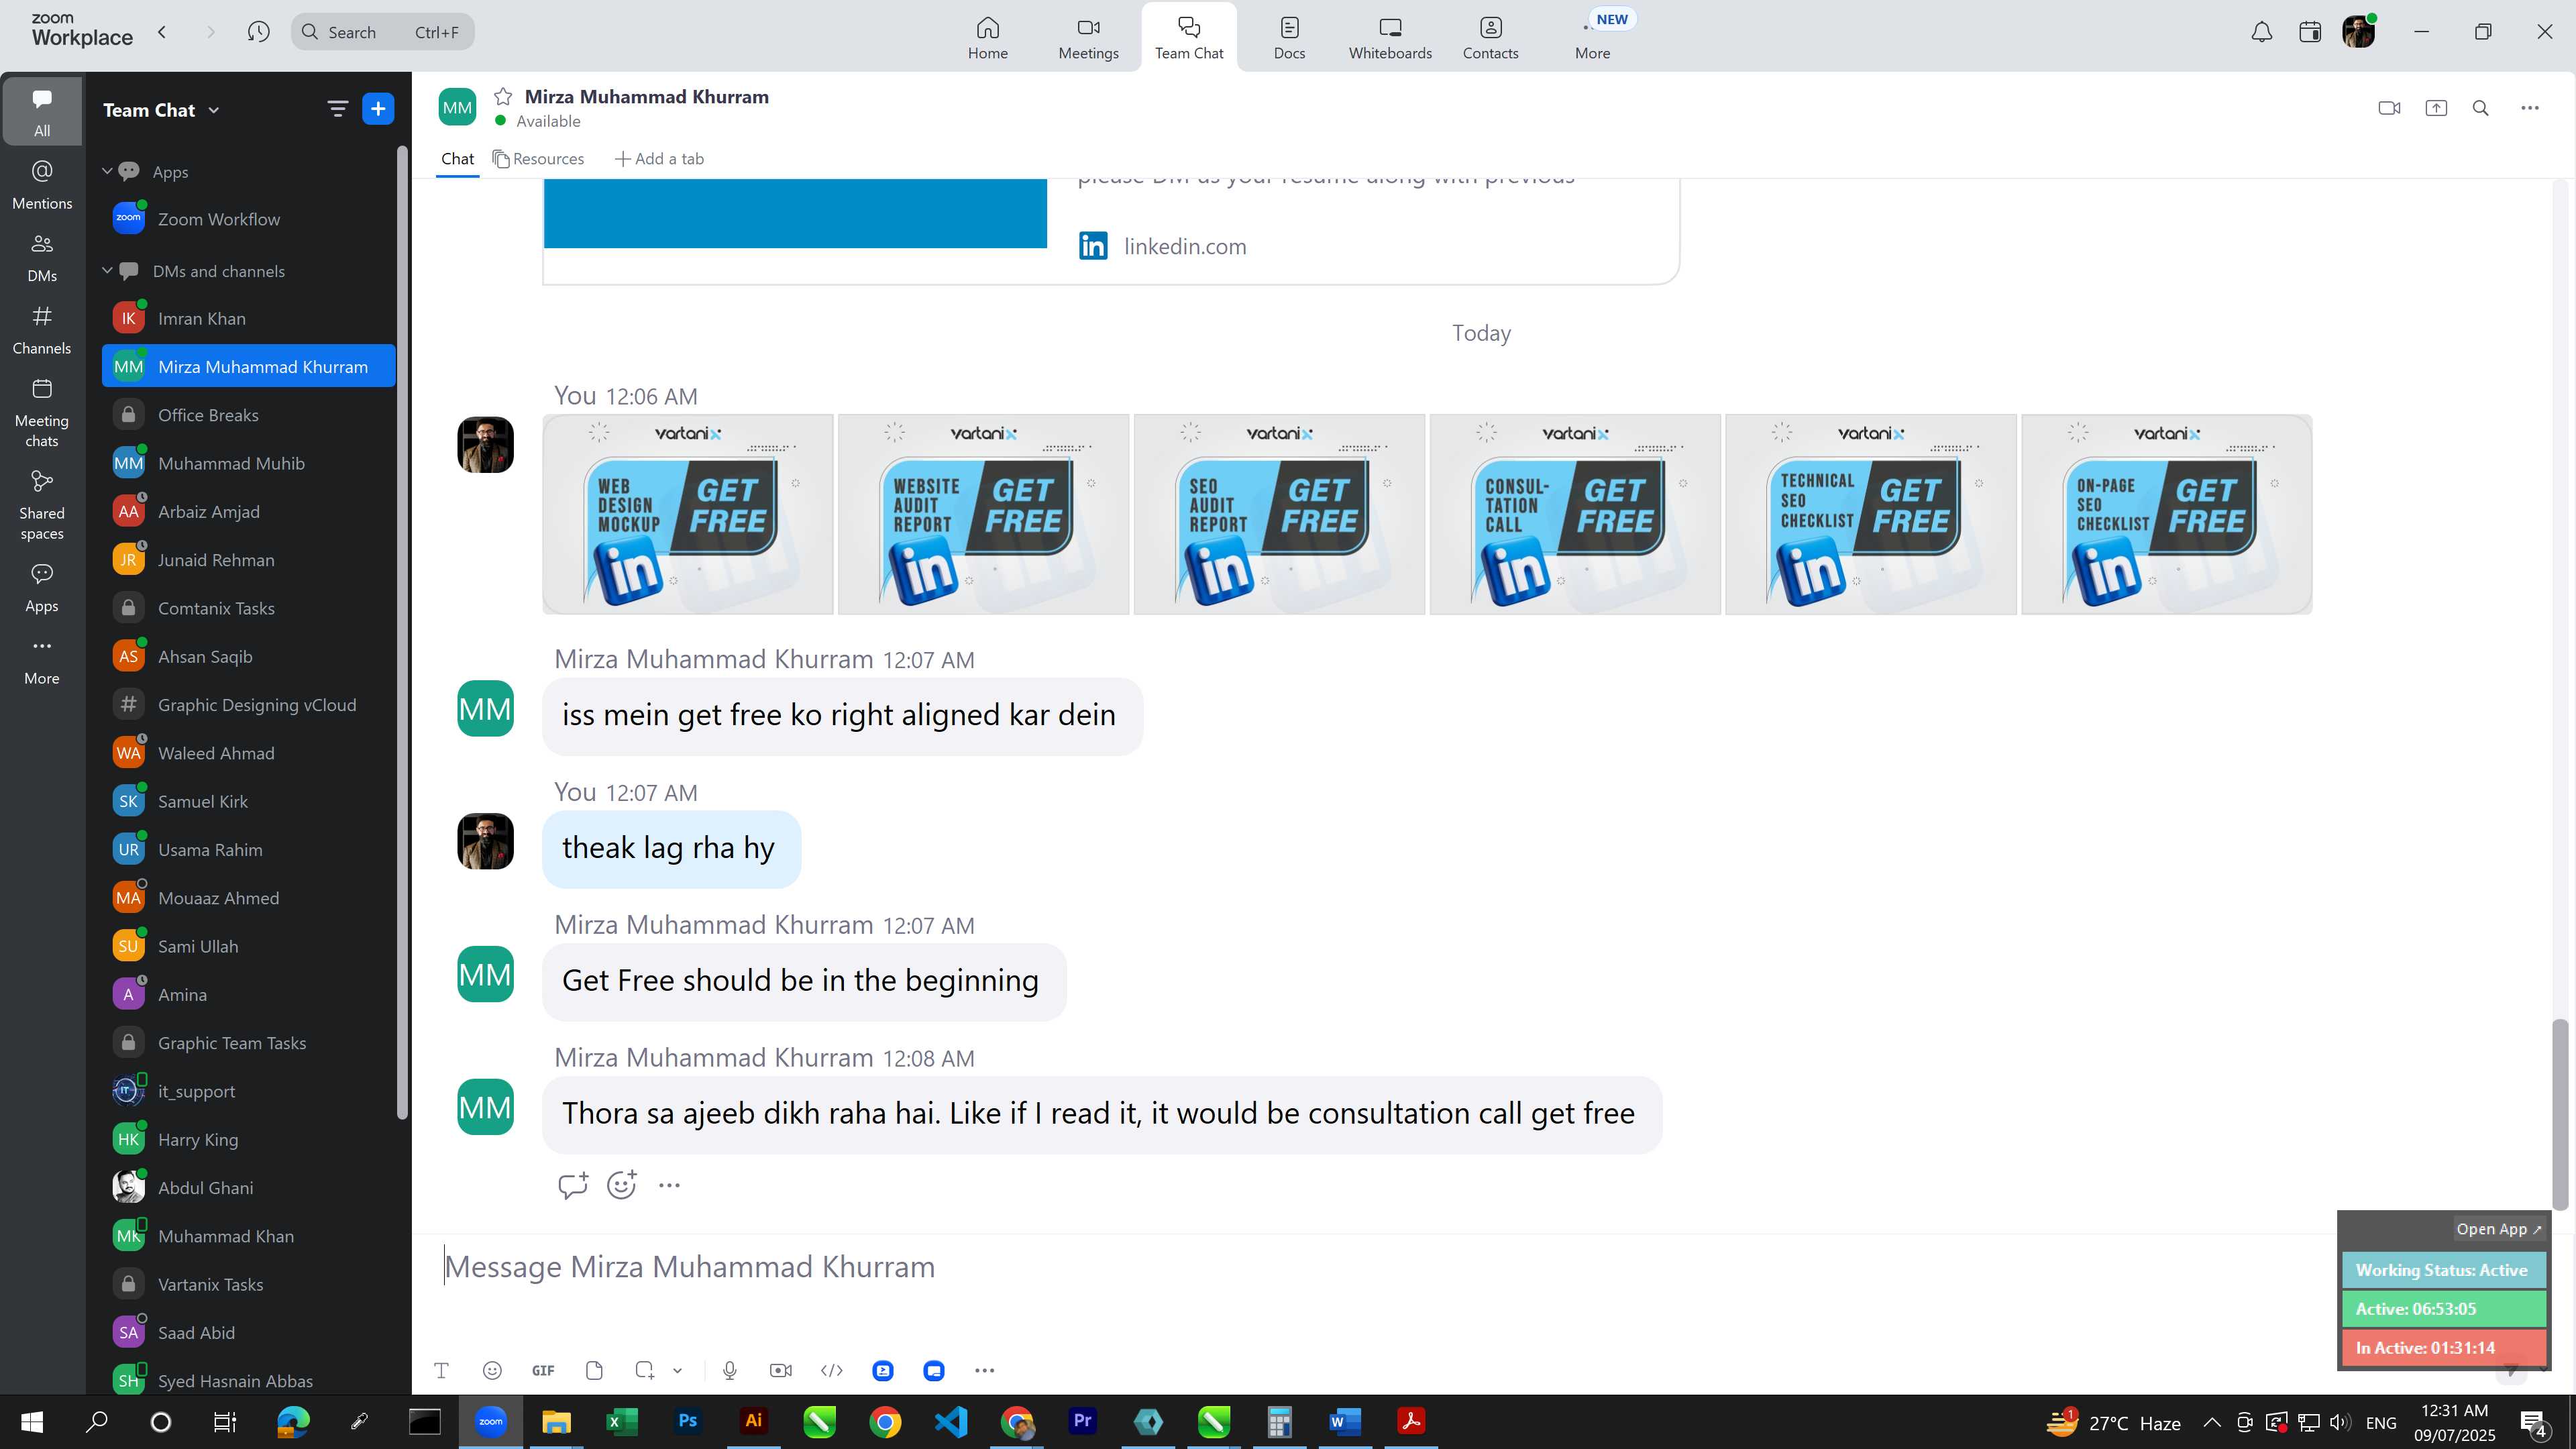Switch to Resources tab
Viewport: 2576px width, 1449px height.
(x=538, y=159)
